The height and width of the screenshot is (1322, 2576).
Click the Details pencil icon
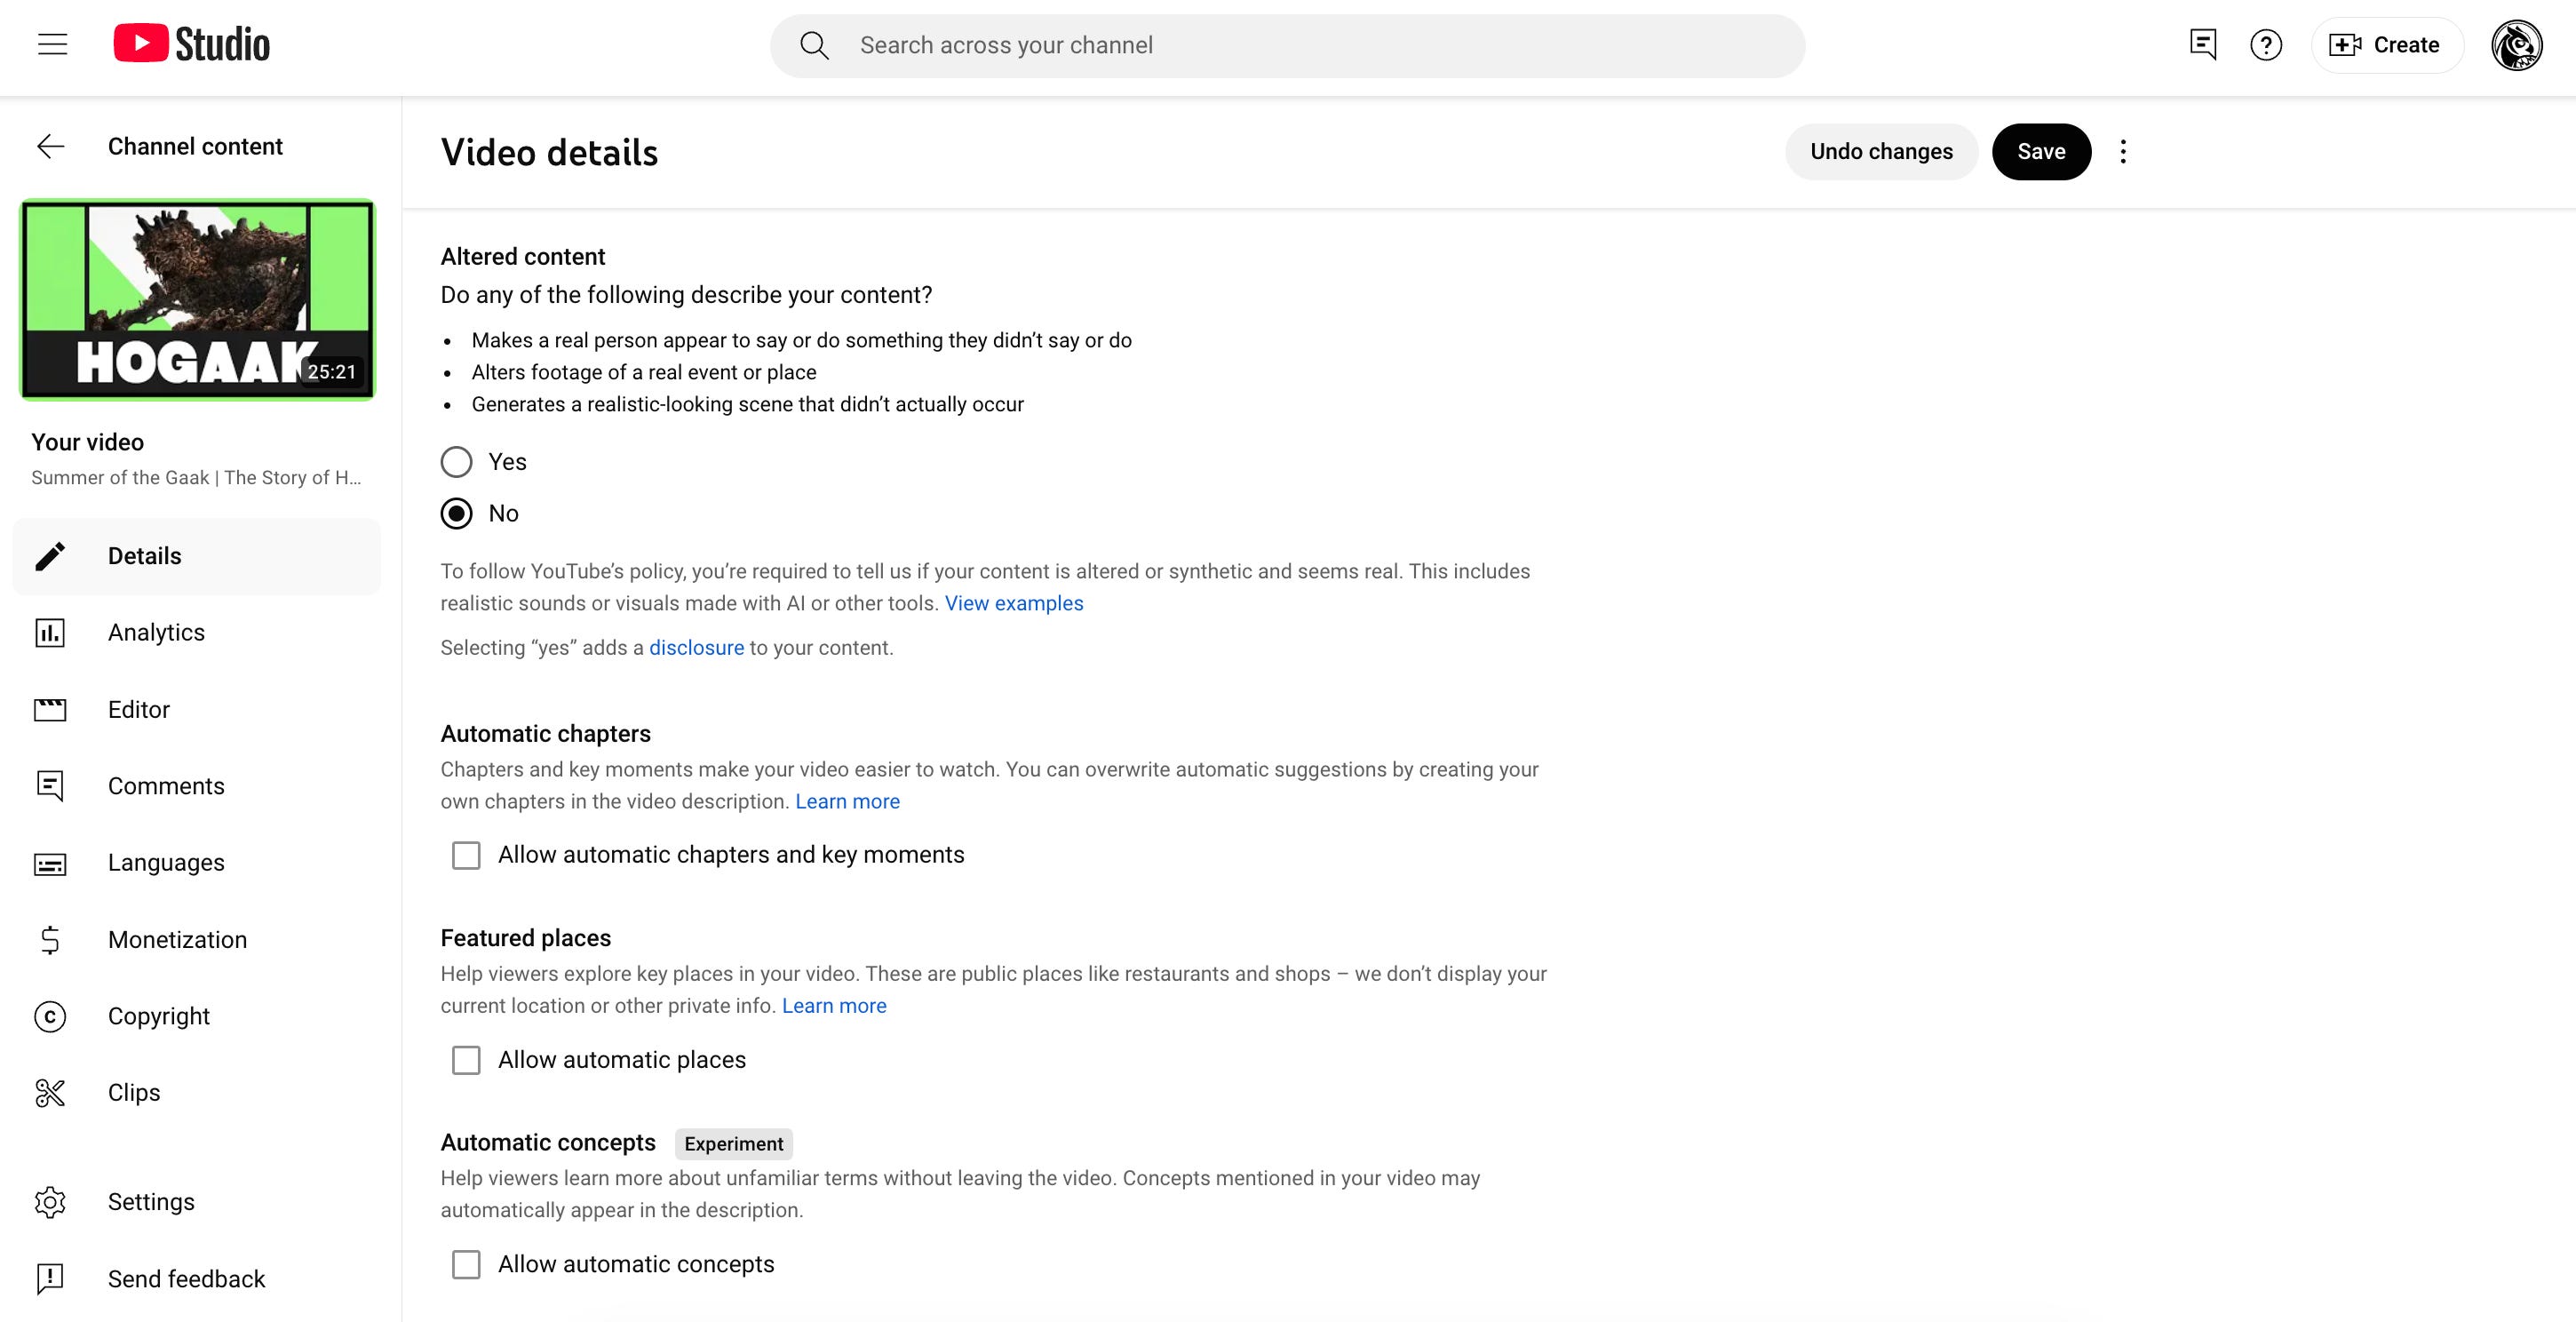point(50,556)
